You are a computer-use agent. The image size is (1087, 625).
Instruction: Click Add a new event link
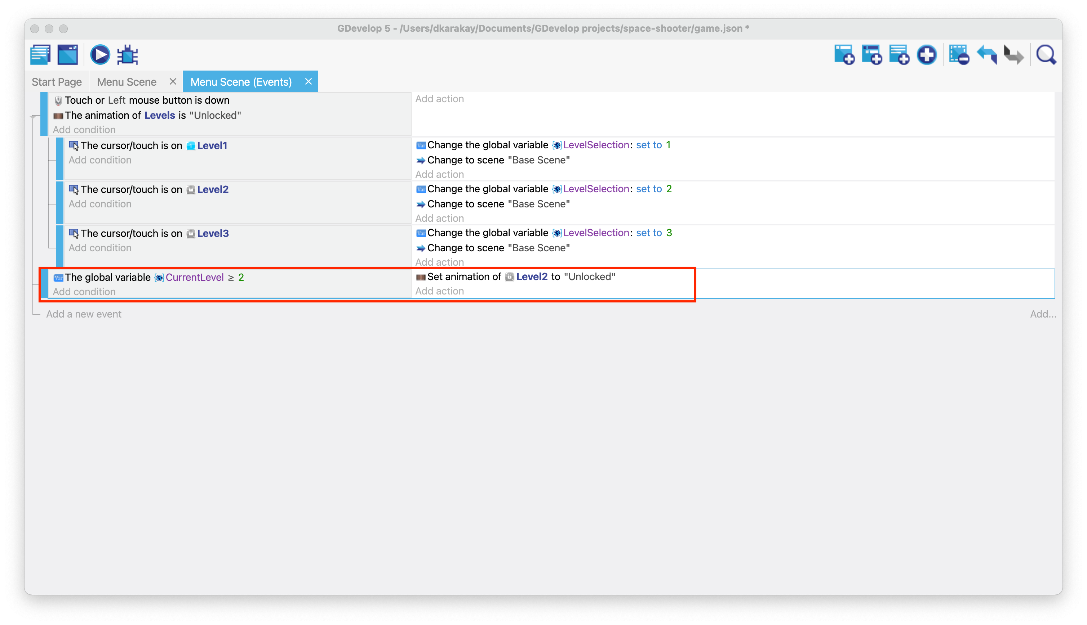click(x=84, y=314)
